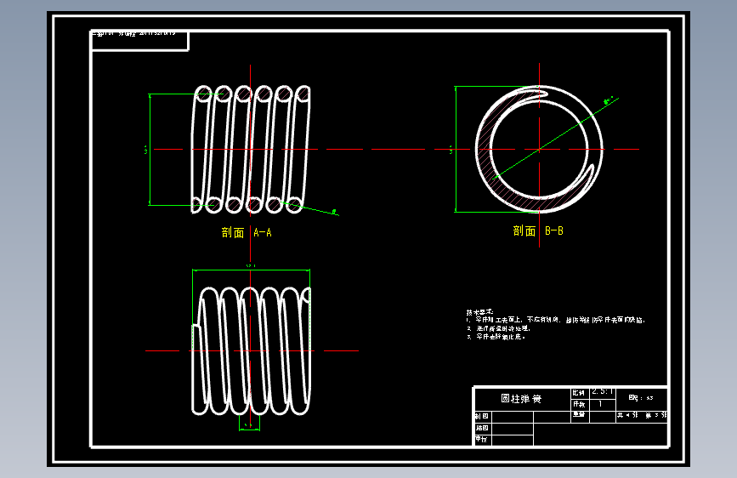The height and width of the screenshot is (478, 737).
Task: Click technical requirement line numbered 3
Action: pyautogui.click(x=496, y=337)
